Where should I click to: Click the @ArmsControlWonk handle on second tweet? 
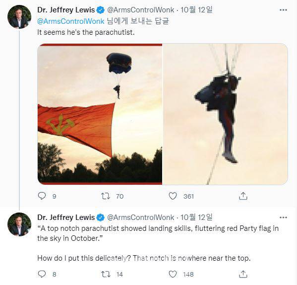(x=140, y=217)
